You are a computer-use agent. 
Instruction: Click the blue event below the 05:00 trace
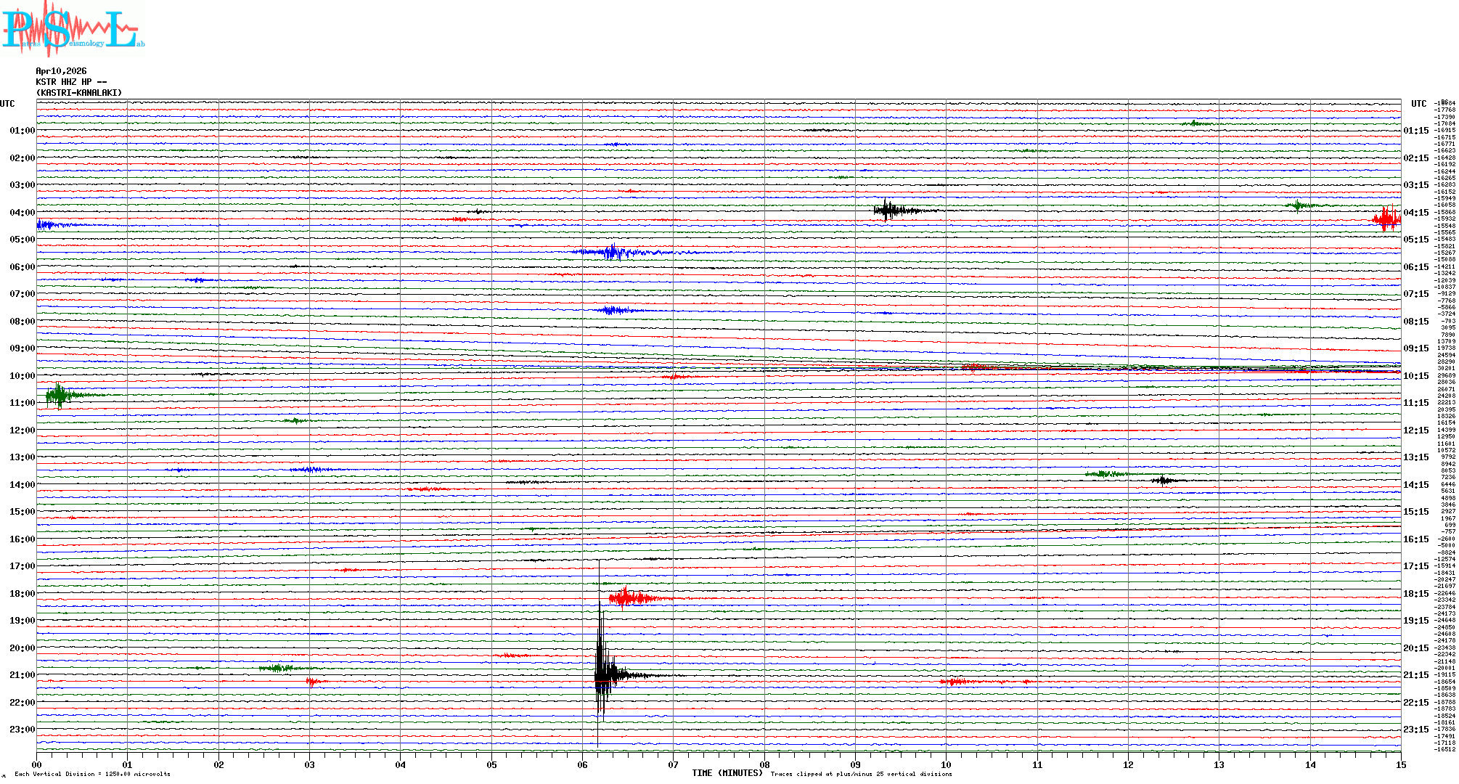[613, 253]
